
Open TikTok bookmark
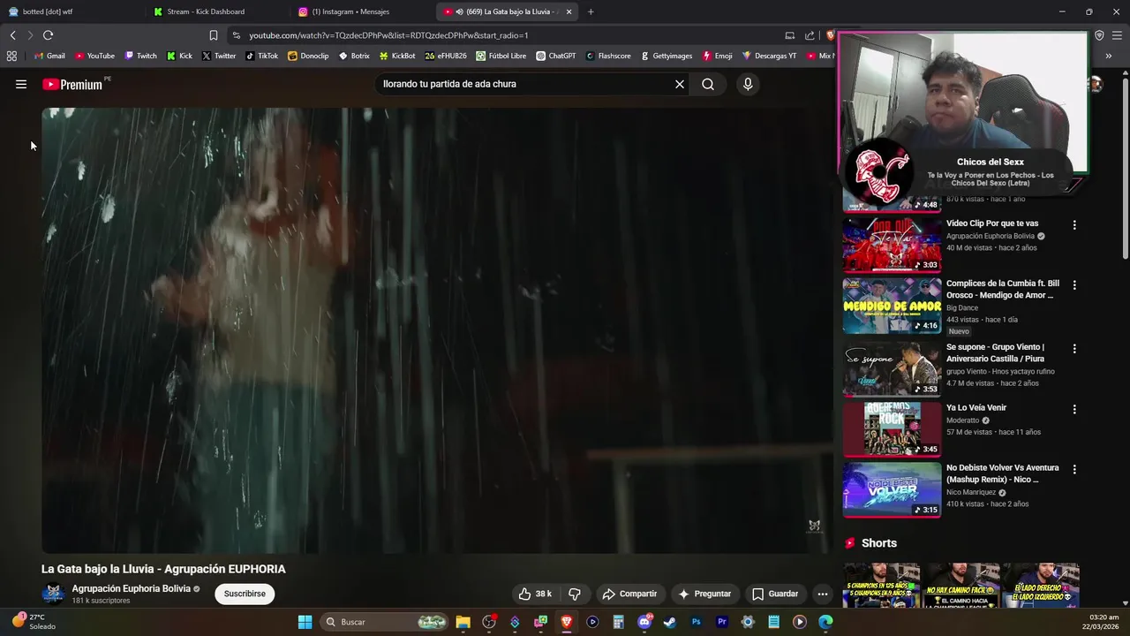click(x=261, y=56)
